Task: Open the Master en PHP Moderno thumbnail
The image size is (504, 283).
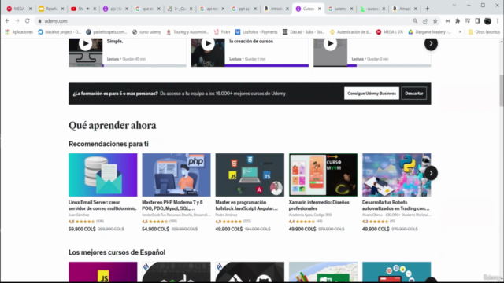Action: click(176, 175)
